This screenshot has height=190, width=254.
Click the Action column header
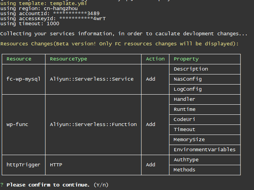click(155, 59)
